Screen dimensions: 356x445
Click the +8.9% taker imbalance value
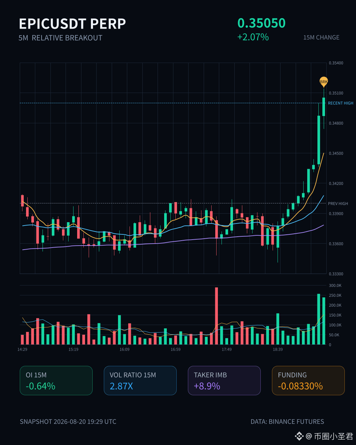pos(207,386)
